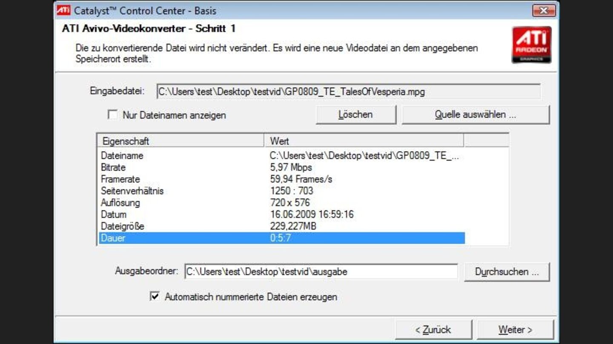Proceed with the 'Weiter >' button
The height and width of the screenshot is (344, 613).
point(516,330)
